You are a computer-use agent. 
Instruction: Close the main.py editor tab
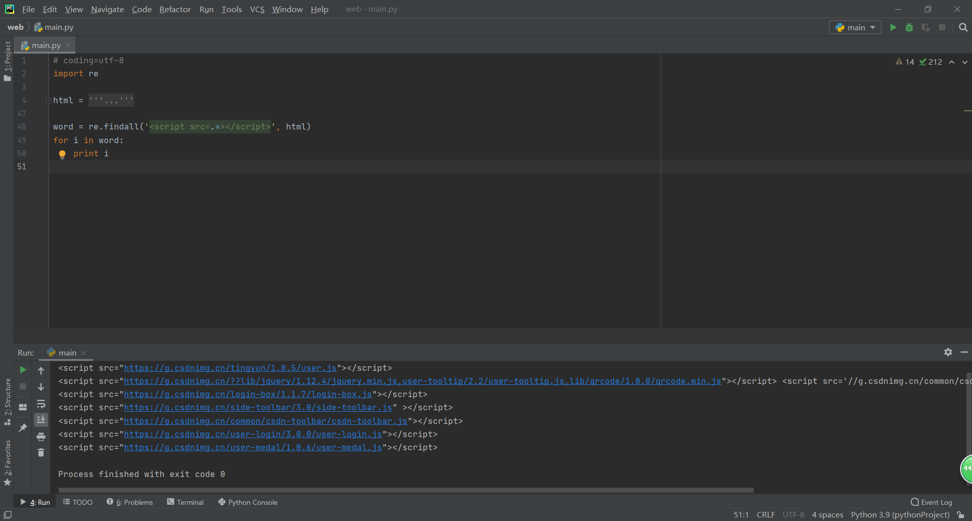tap(68, 45)
